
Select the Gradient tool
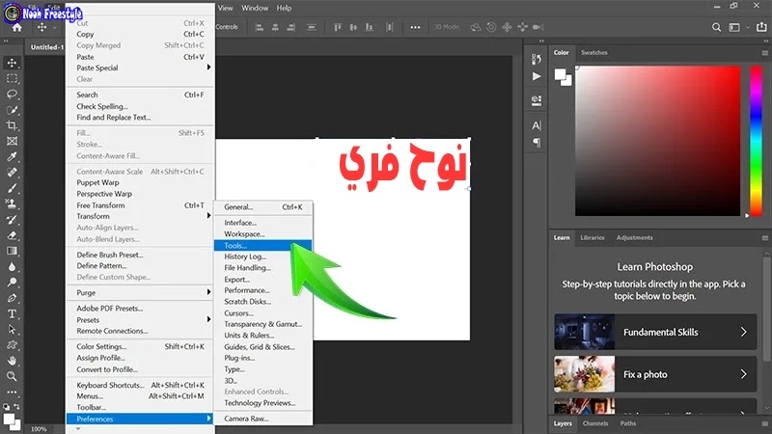(12, 251)
